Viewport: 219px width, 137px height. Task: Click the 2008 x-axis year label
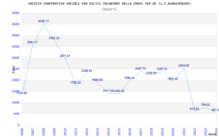click(x=44, y=132)
